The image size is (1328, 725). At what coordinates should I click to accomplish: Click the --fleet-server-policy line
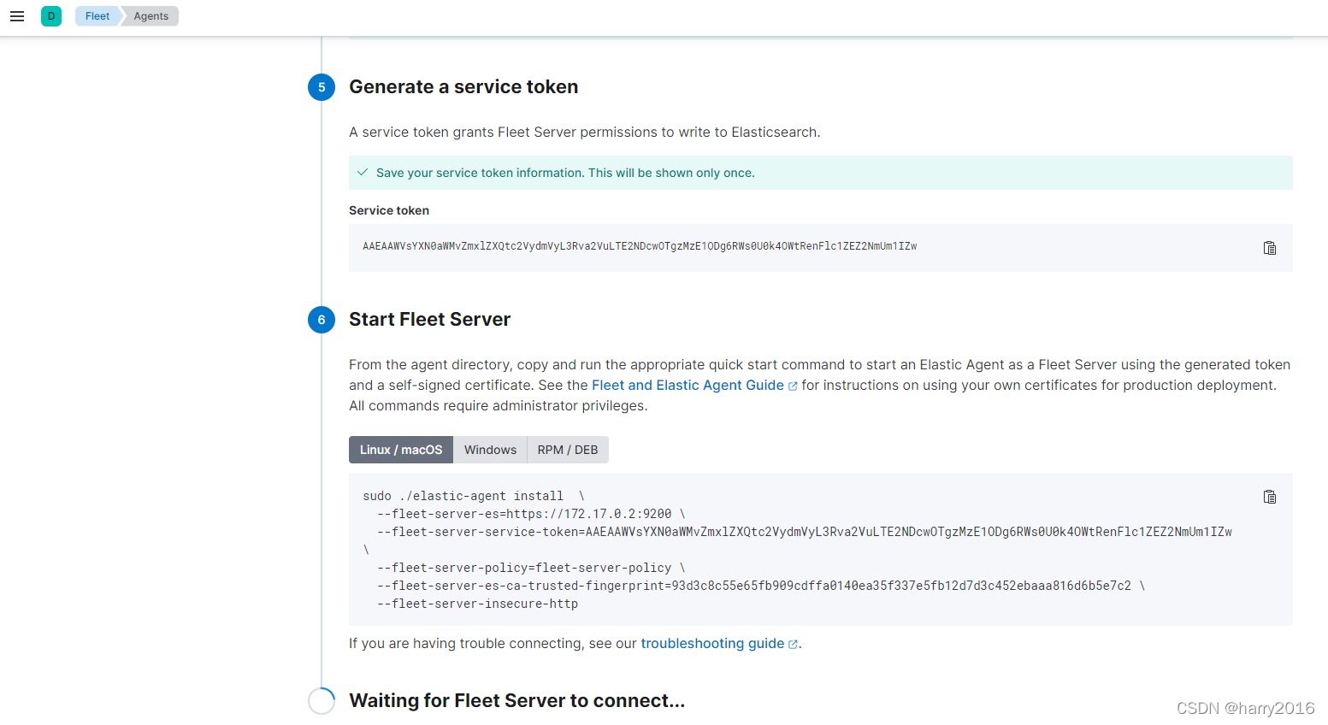click(x=531, y=568)
